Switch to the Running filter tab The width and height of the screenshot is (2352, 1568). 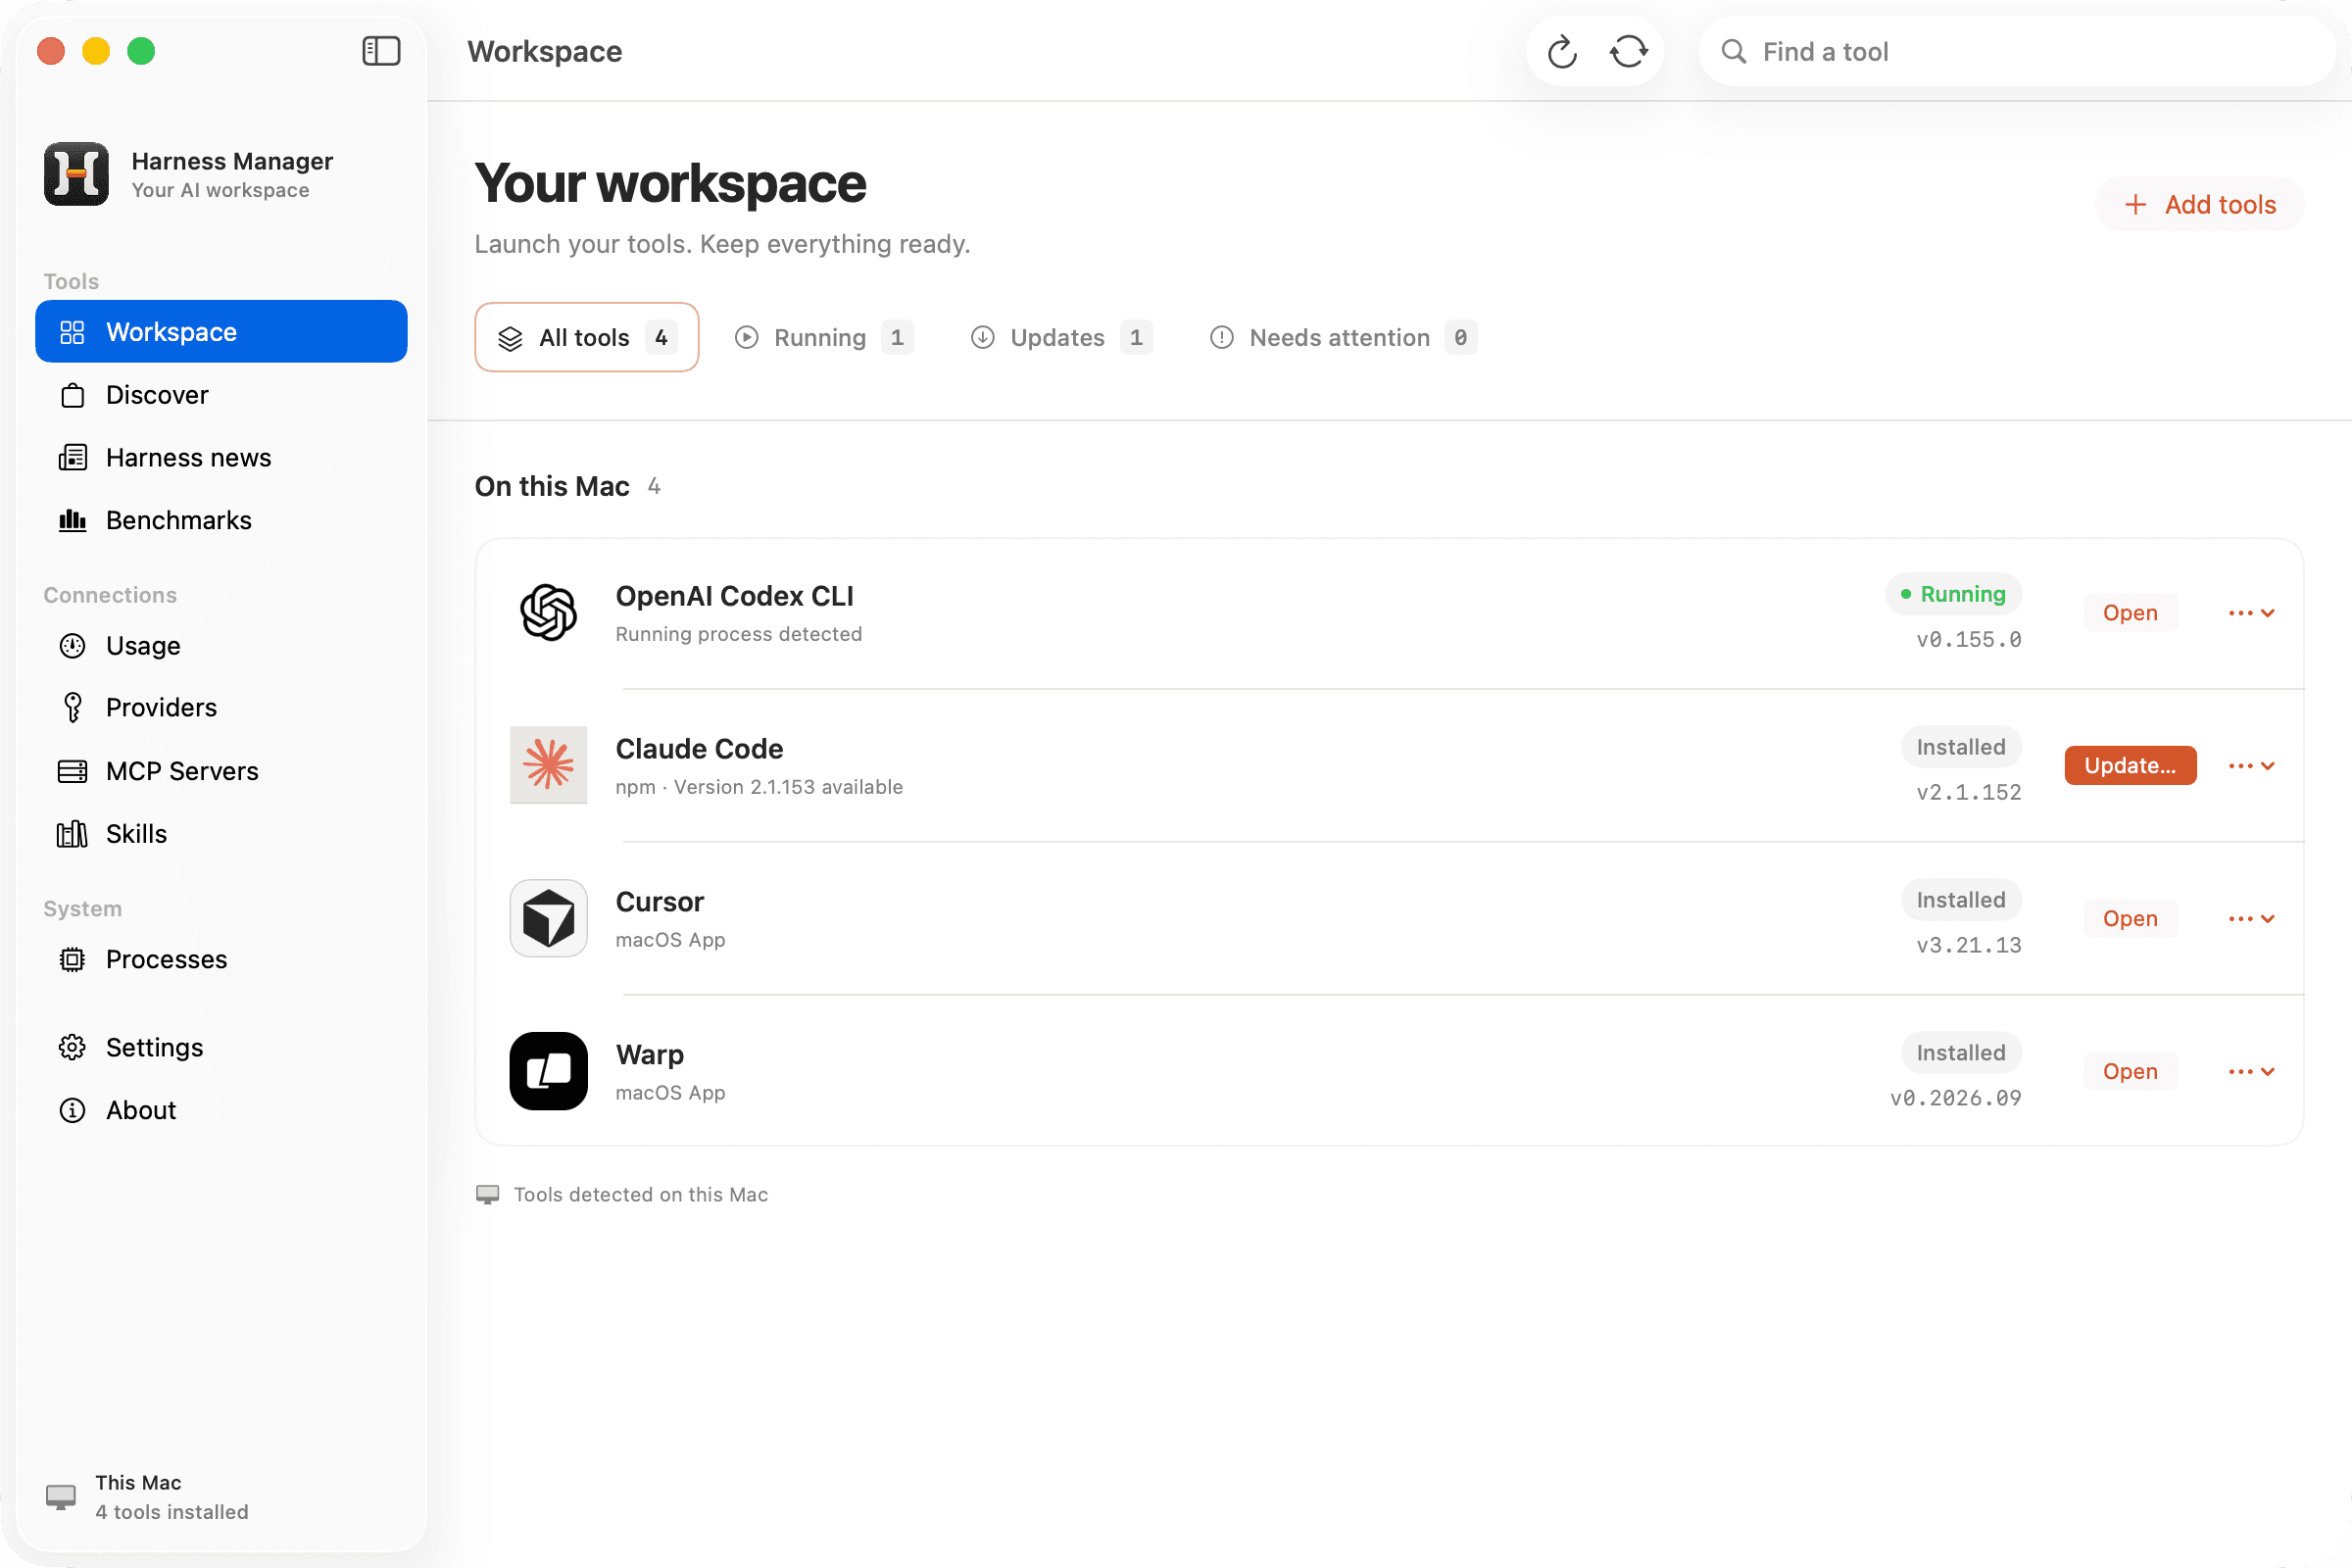824,337
